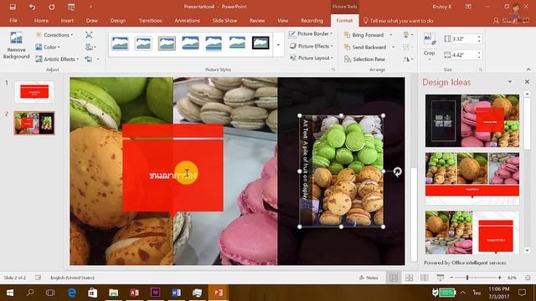Choose third design idea thumbnail
Viewport: 536px width, 301px height.
tap(472, 232)
